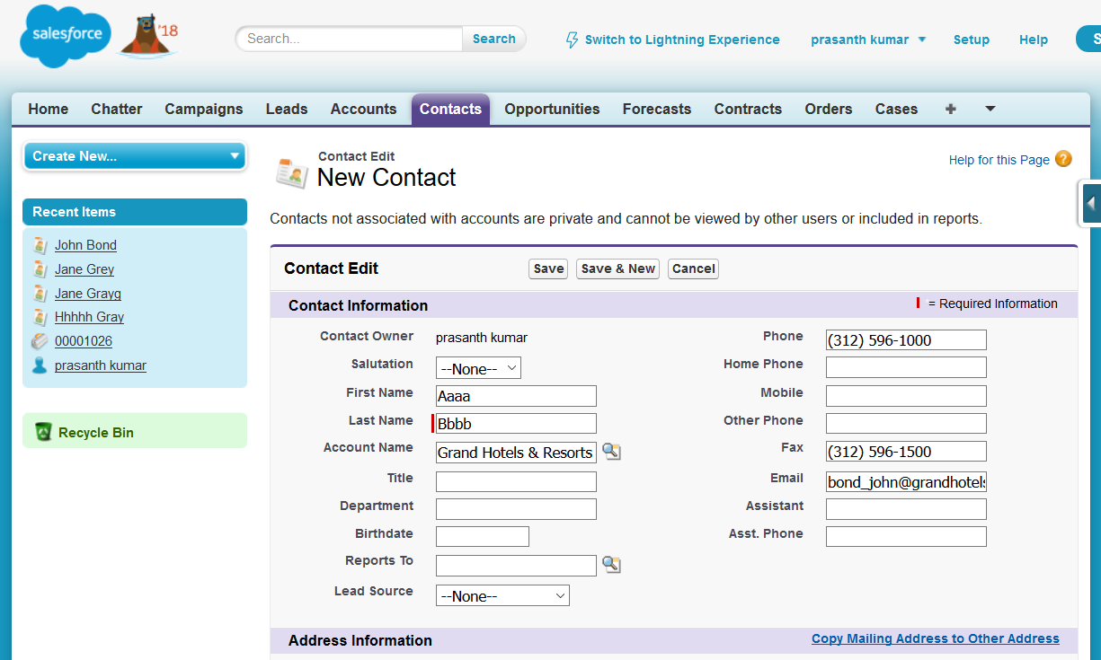The width and height of the screenshot is (1101, 660).
Task: Click the Asst. Phone field
Action: coord(906,537)
